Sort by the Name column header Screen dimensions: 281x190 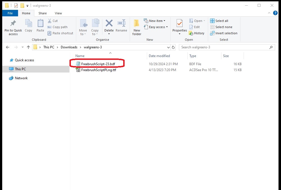click(x=80, y=56)
